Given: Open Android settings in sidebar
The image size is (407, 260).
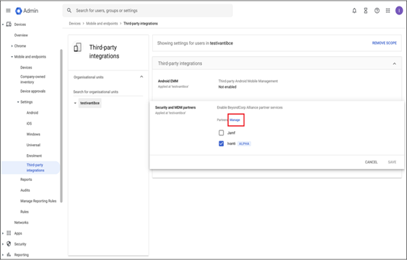Looking at the screenshot, I should pyautogui.click(x=32, y=112).
